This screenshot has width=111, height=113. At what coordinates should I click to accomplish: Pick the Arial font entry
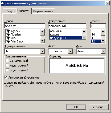(x=23, y=38)
